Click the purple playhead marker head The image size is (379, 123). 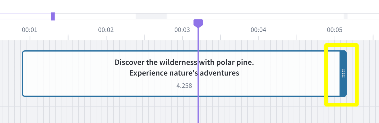tap(198, 23)
